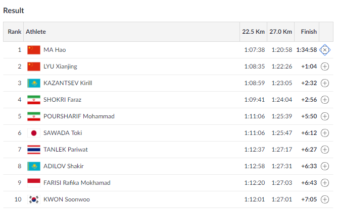The width and height of the screenshot is (337, 209).
Task: Open KWON Soonwoo's plus expander
Action: coord(325,199)
